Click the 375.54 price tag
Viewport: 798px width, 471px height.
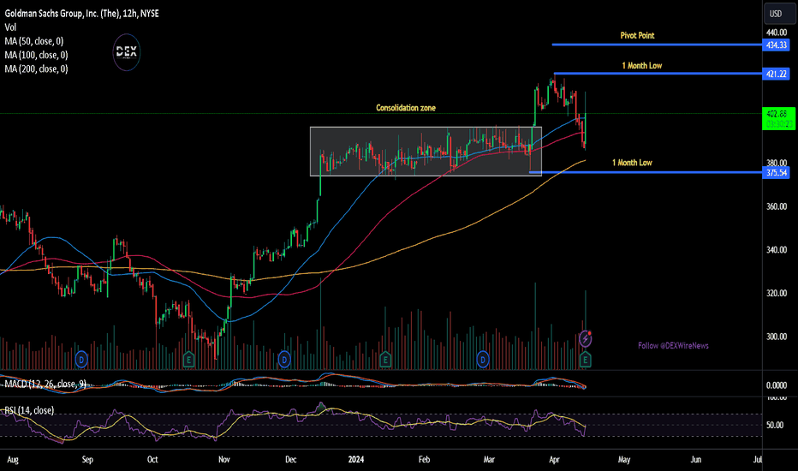tap(777, 173)
